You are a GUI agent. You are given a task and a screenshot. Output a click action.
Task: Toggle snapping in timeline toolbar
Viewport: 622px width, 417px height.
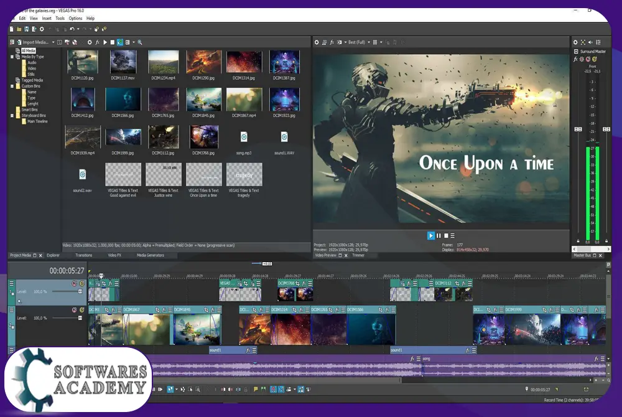click(x=273, y=390)
